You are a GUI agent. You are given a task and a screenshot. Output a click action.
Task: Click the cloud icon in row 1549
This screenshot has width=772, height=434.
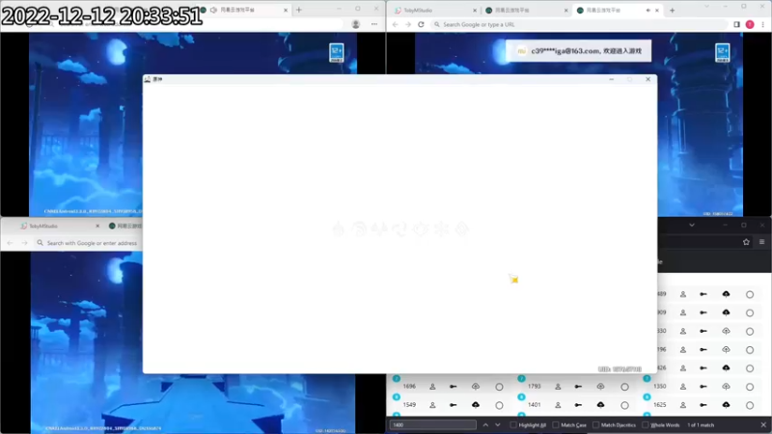click(476, 405)
